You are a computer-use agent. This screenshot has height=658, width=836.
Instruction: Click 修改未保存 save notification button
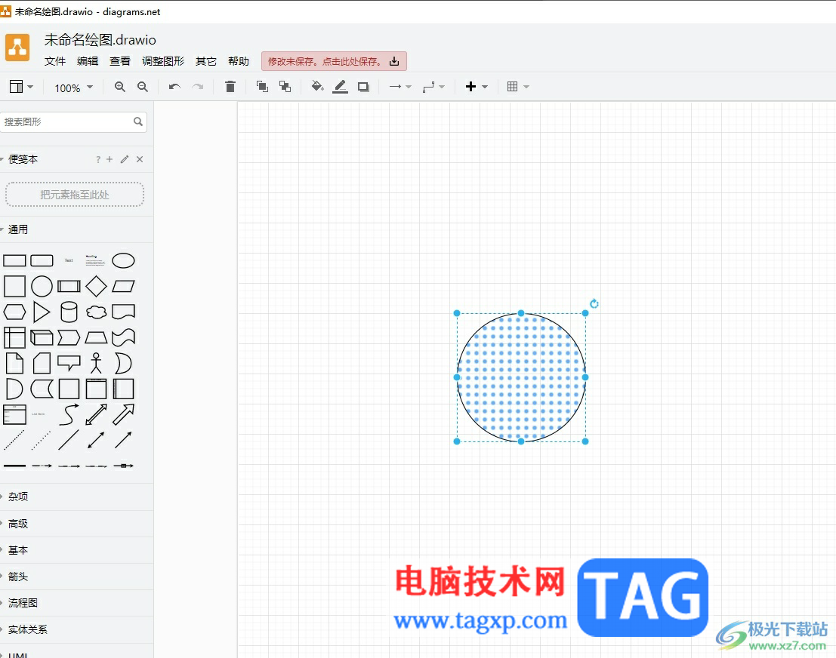[x=334, y=61]
